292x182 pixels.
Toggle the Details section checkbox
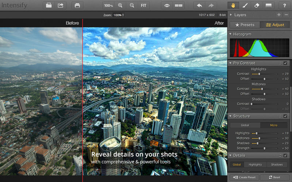pyautogui.click(x=285, y=155)
